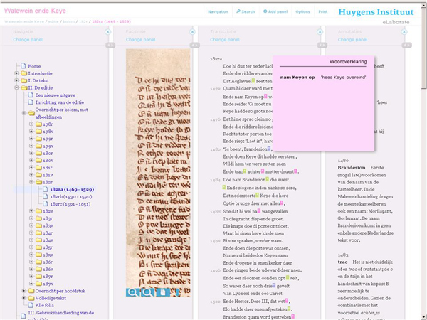Expand the Introductie tree node
This screenshot has height=320, width=427.
pos(16,73)
